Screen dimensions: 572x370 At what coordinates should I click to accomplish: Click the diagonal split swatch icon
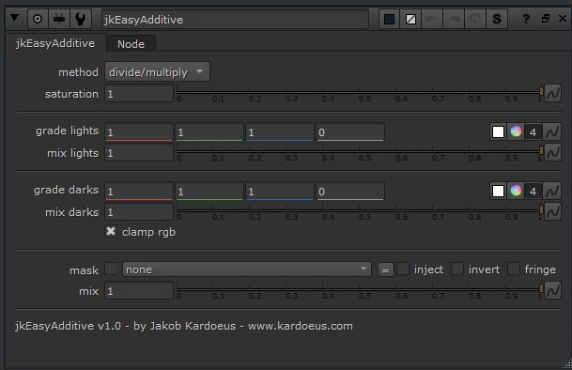410,19
